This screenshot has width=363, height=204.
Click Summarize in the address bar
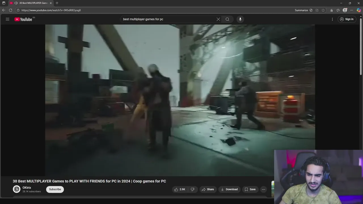pyautogui.click(x=301, y=10)
